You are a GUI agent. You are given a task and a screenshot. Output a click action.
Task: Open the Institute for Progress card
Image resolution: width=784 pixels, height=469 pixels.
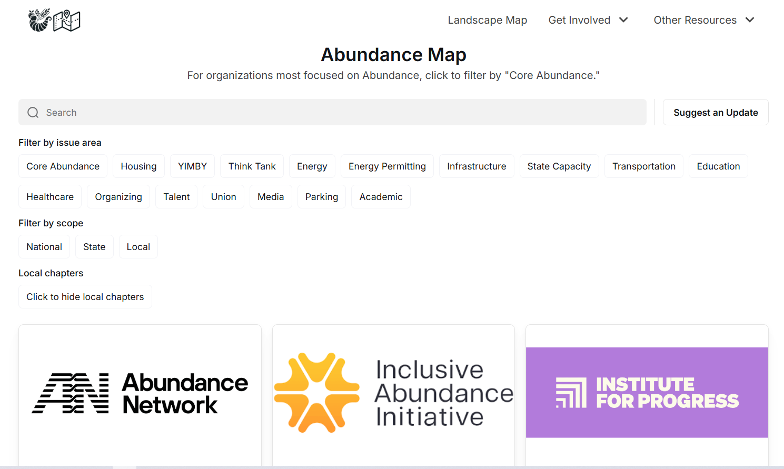tap(647, 395)
